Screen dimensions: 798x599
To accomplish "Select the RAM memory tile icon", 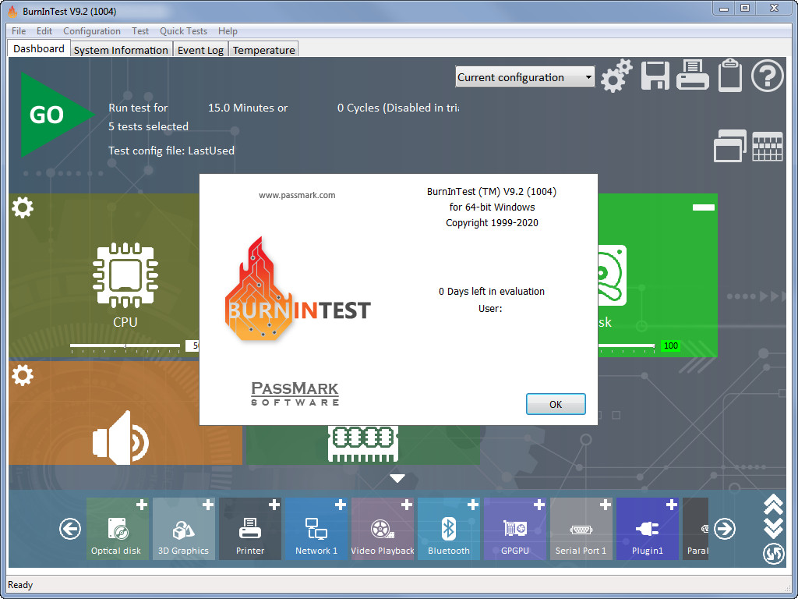I will (363, 443).
